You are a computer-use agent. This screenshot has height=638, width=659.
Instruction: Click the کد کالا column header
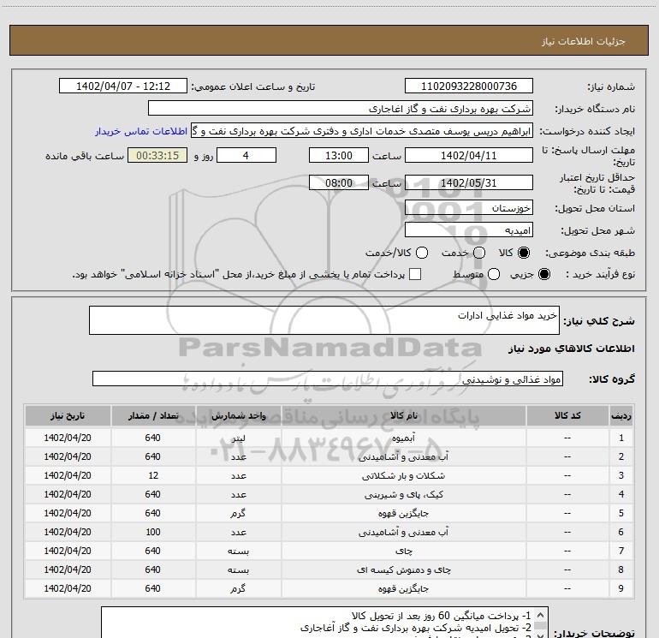tap(567, 416)
